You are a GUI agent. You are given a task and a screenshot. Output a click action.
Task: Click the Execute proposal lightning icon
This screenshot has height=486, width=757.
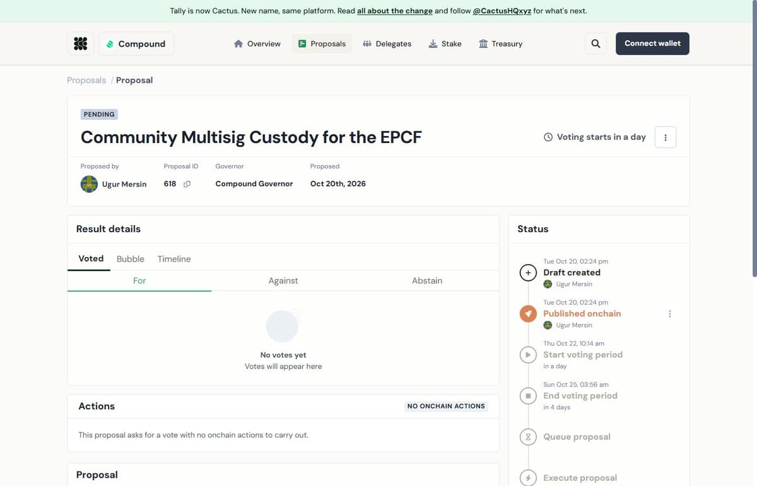coord(528,477)
